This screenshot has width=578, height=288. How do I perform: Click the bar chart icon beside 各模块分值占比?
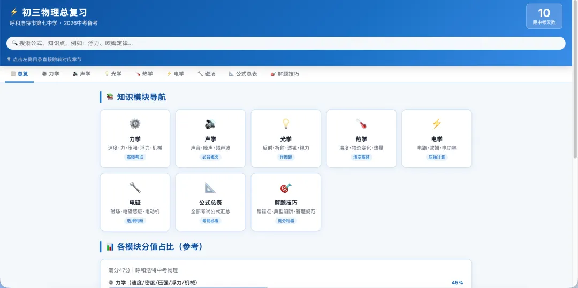click(110, 247)
